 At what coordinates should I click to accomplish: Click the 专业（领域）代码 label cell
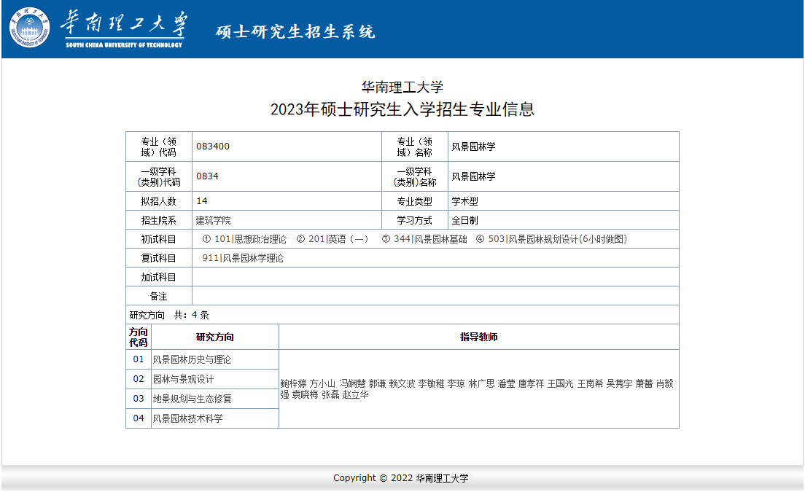click(x=159, y=147)
